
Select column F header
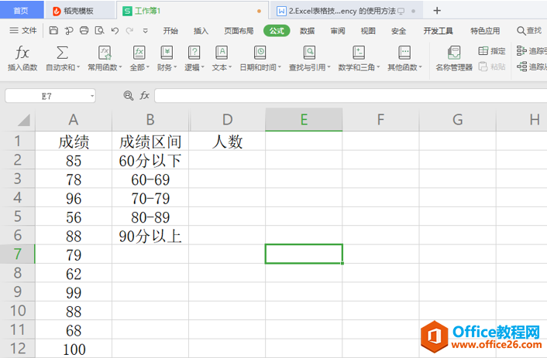click(x=380, y=120)
